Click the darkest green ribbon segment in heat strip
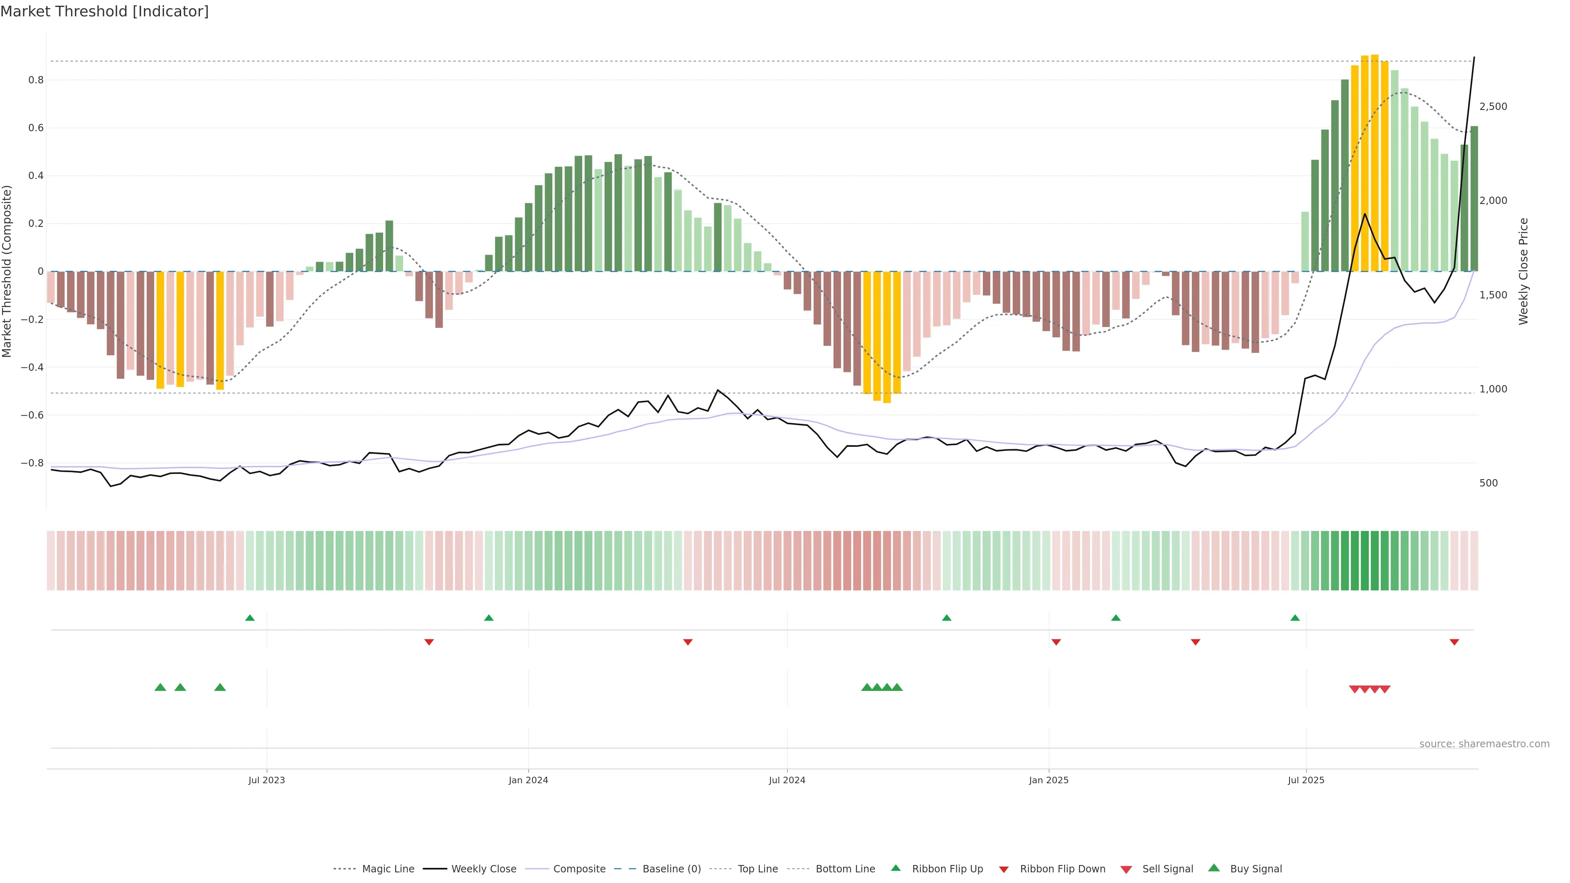1570x883 pixels. coord(1365,560)
